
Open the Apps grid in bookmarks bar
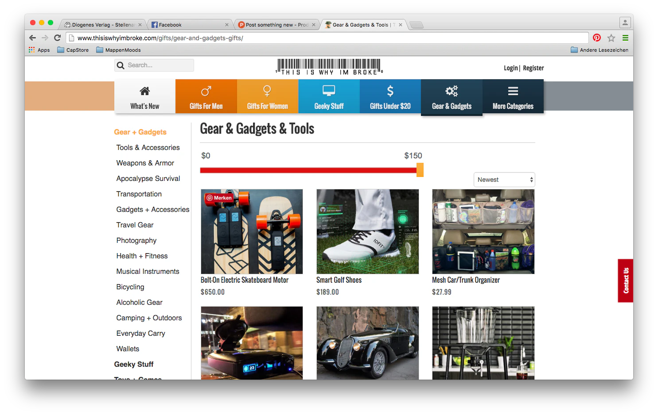39,50
